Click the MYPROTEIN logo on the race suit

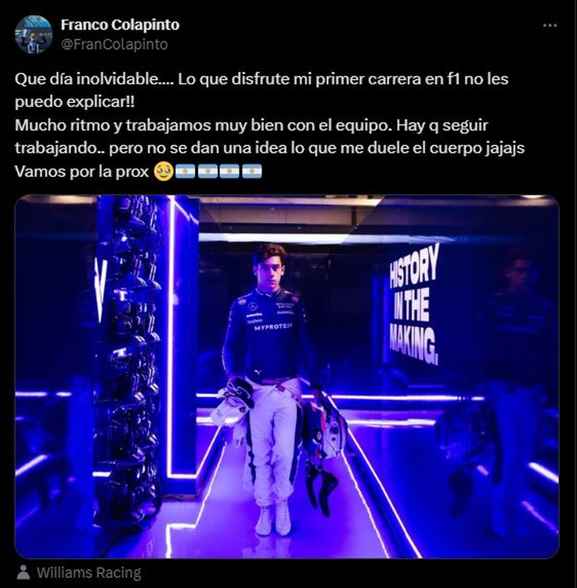(x=273, y=327)
